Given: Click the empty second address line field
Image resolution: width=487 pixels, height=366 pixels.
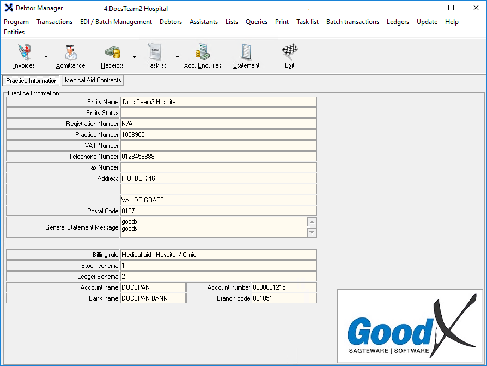Looking at the screenshot, I should 218,189.
